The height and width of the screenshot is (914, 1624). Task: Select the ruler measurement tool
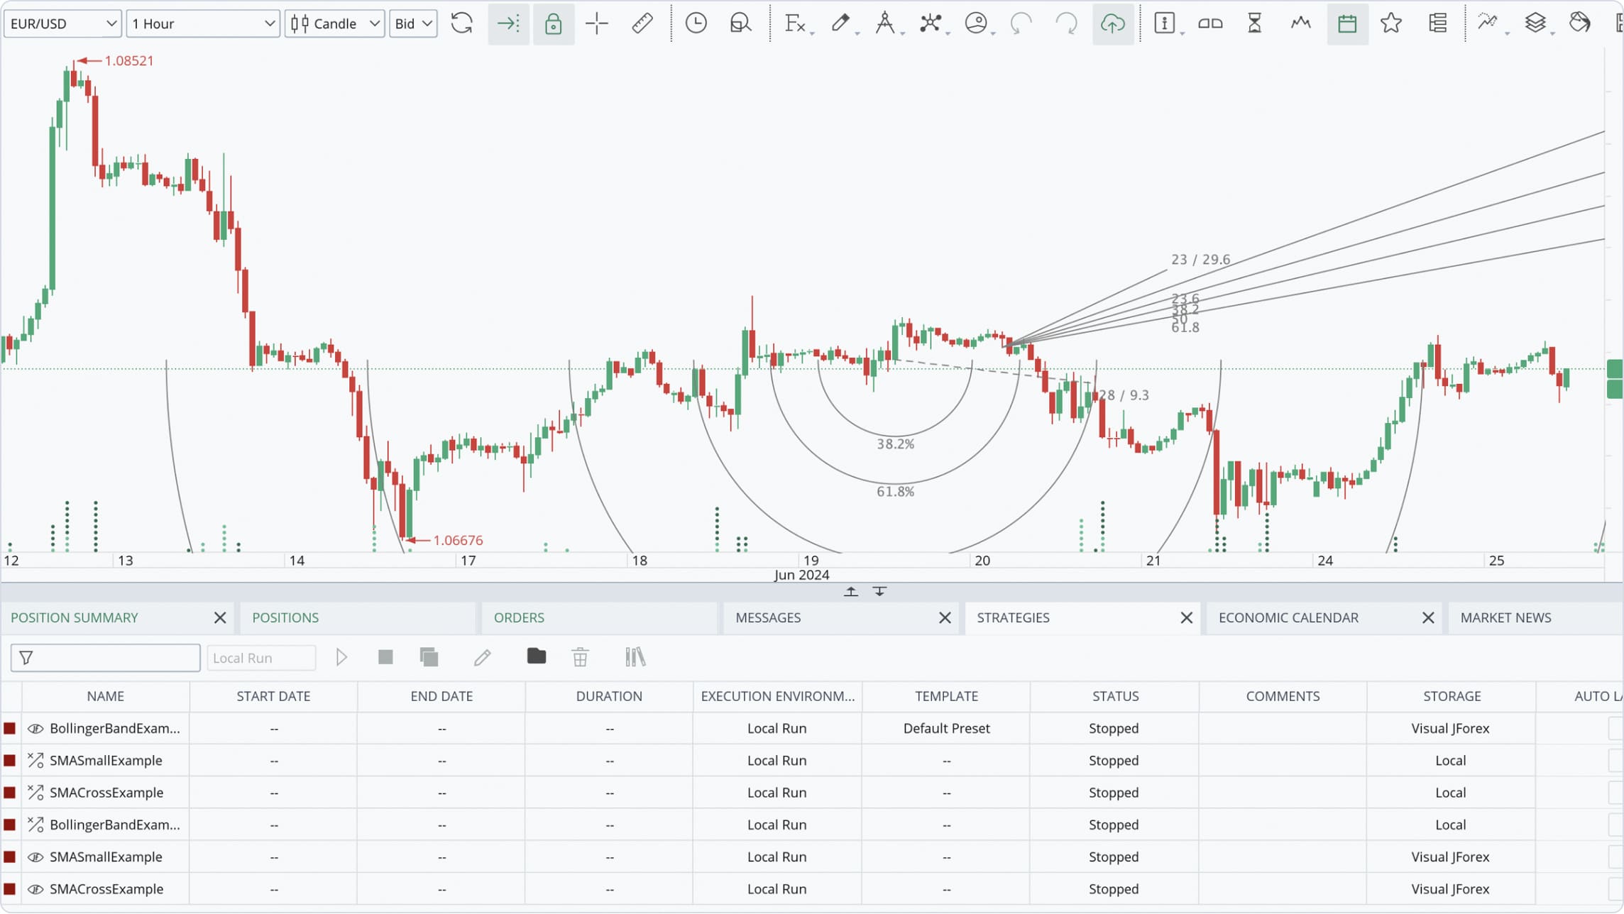pyautogui.click(x=642, y=23)
